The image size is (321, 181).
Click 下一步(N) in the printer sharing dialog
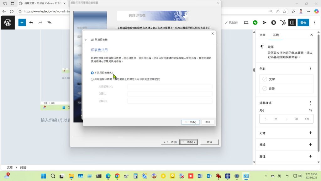coord(190,122)
